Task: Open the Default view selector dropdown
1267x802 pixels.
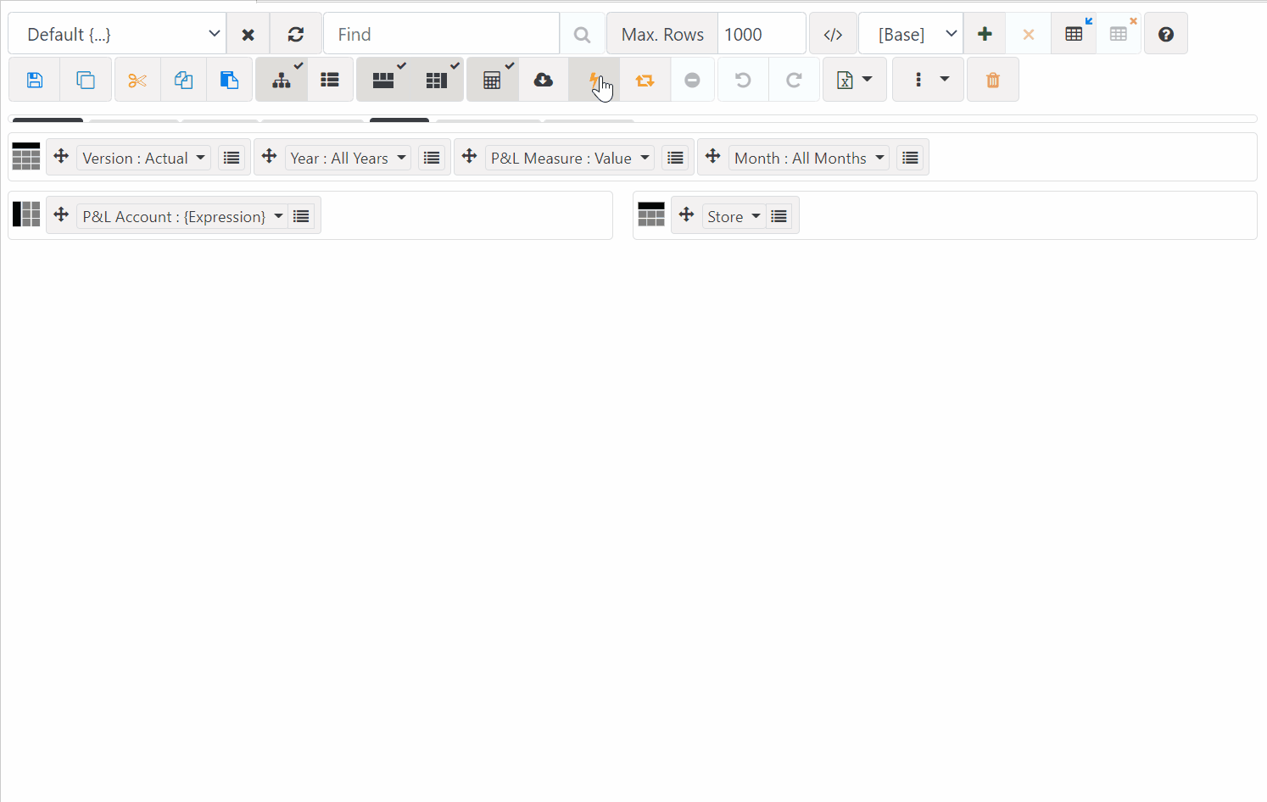Action: click(117, 35)
